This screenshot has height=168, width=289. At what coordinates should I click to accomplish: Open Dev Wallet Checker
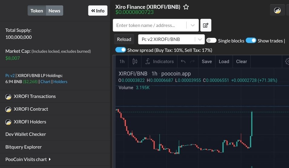point(26,134)
